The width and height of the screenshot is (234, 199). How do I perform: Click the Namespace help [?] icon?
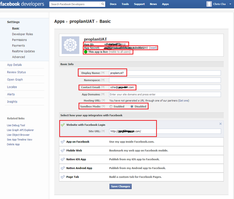click(103, 80)
